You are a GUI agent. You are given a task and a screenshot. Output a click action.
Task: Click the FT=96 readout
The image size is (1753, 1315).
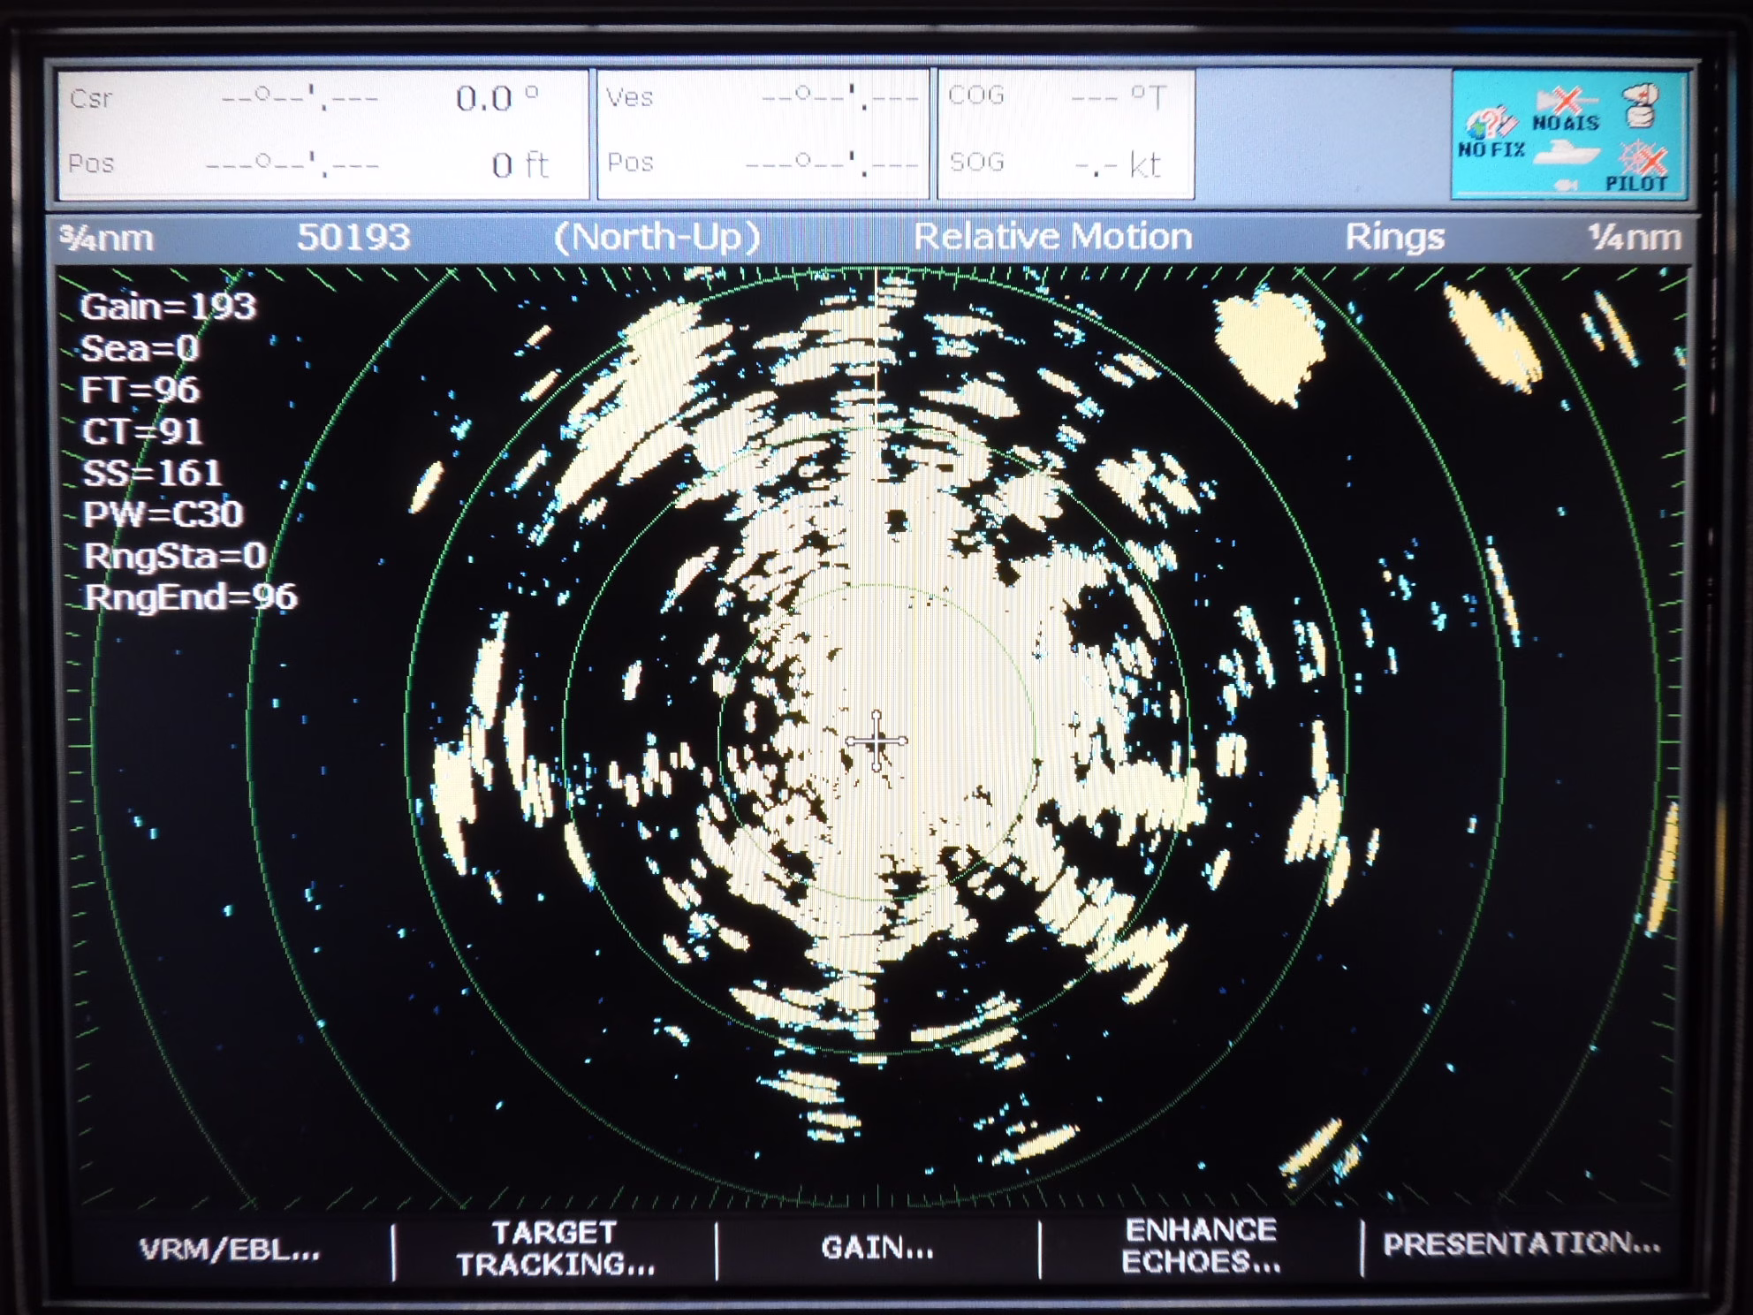140,390
